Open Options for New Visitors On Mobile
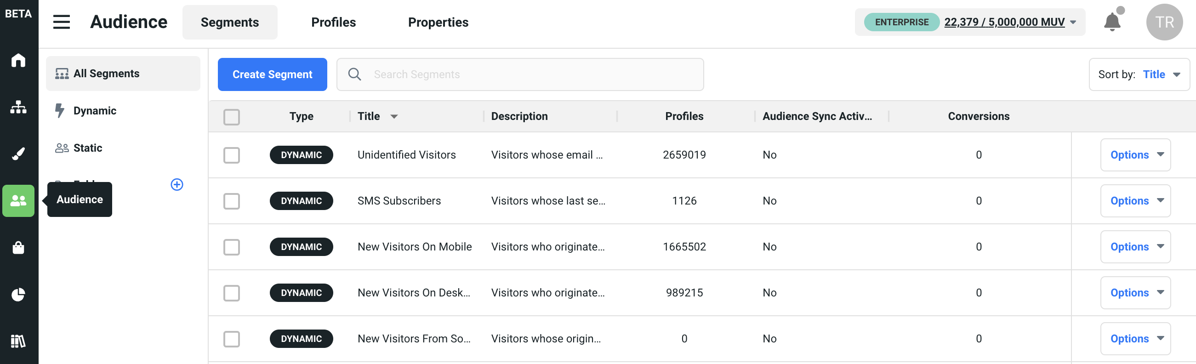Image resolution: width=1196 pixels, height=364 pixels. tap(1135, 247)
